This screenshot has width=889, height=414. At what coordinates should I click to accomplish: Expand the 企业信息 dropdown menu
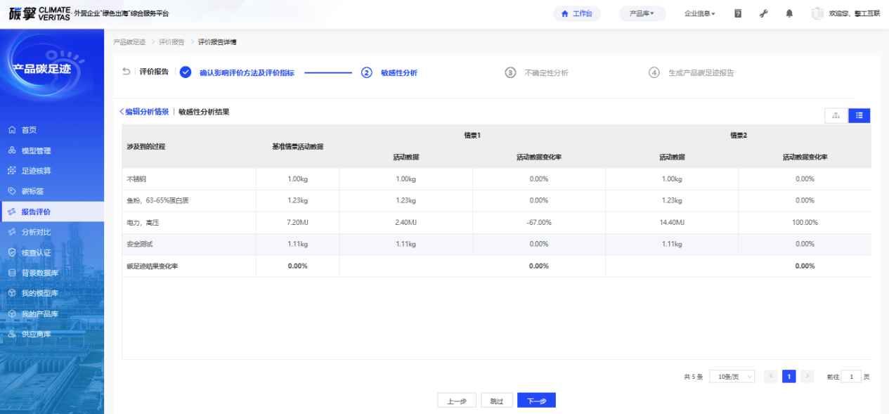point(699,13)
